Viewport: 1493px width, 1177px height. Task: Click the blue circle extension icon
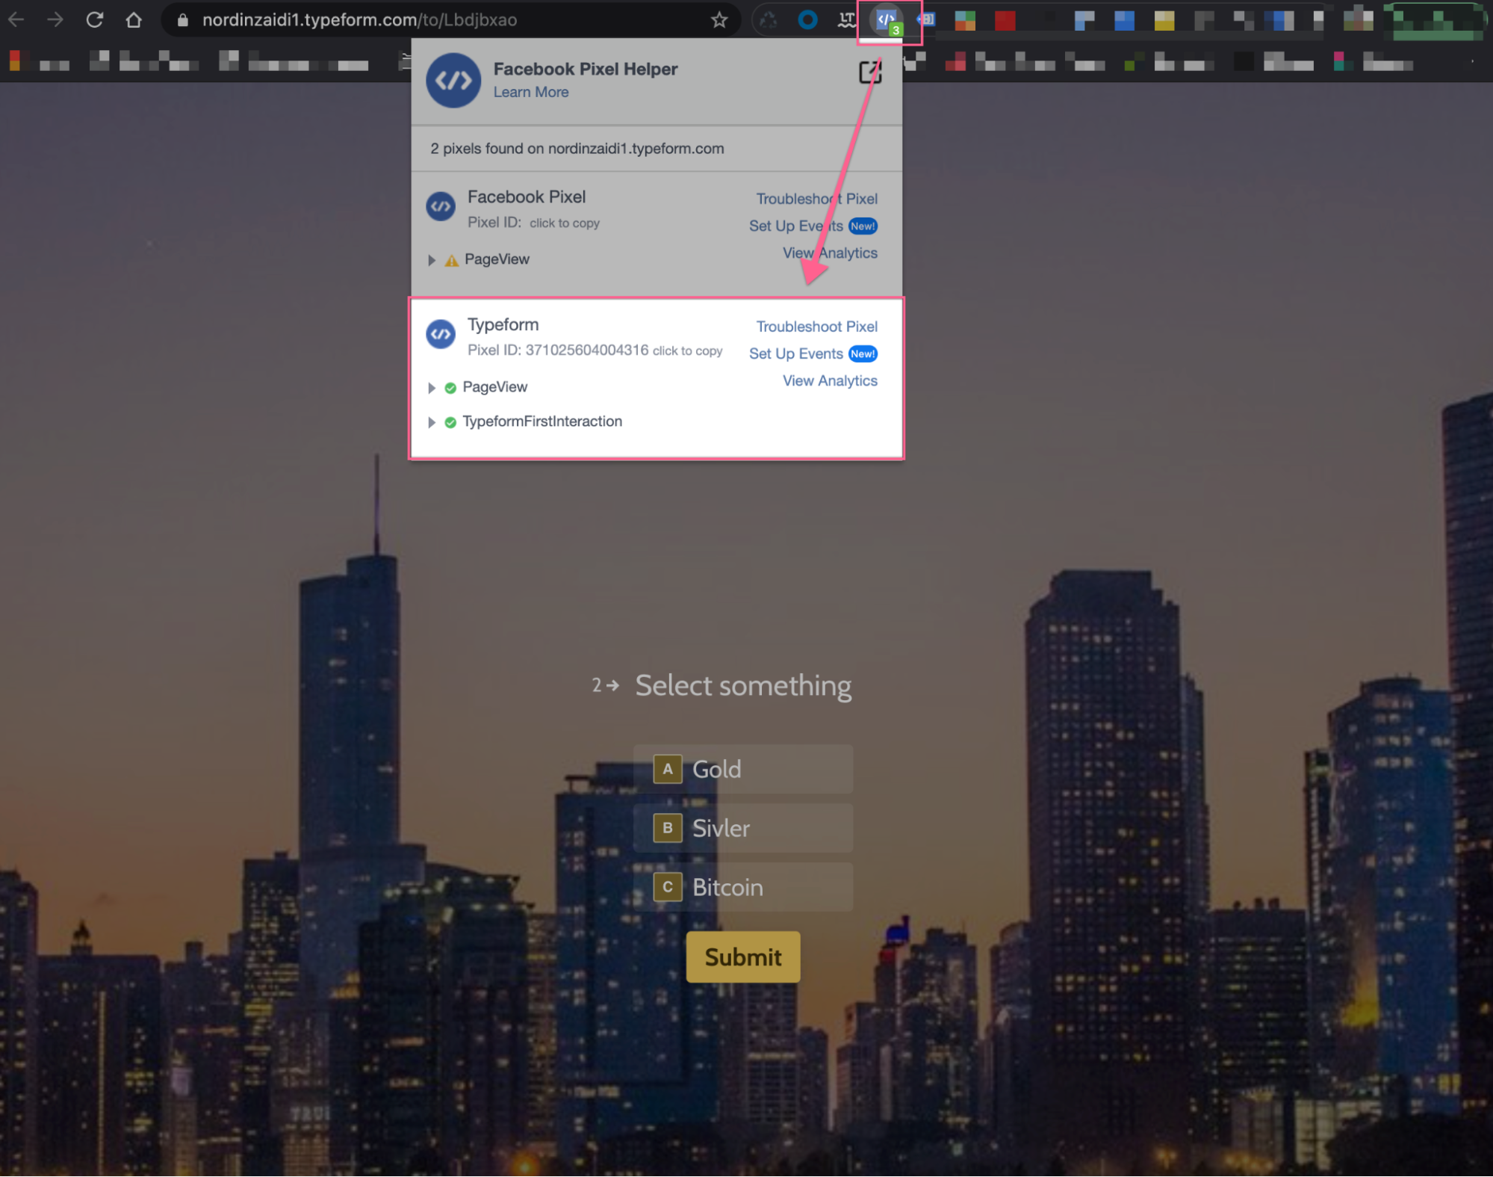(807, 20)
